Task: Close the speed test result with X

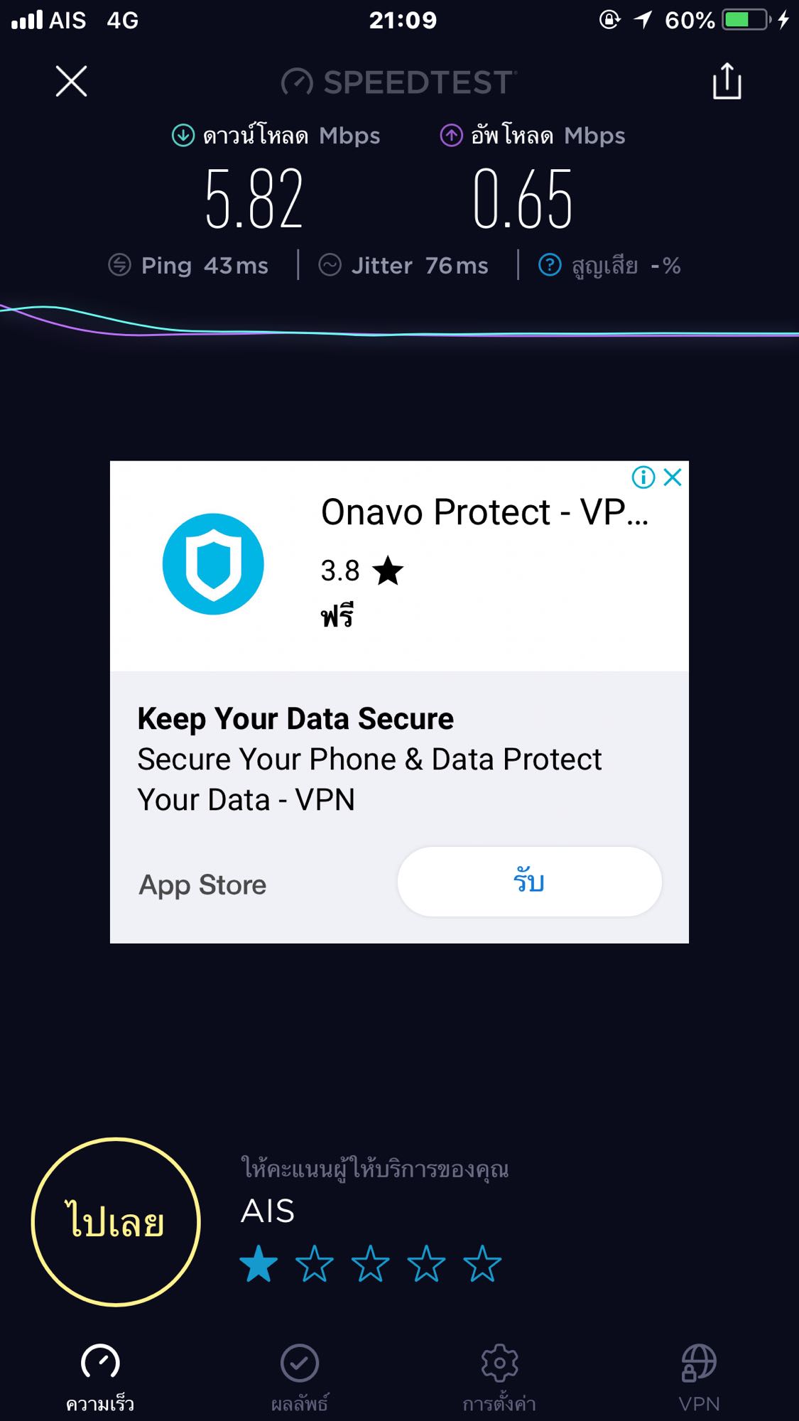Action: point(71,81)
